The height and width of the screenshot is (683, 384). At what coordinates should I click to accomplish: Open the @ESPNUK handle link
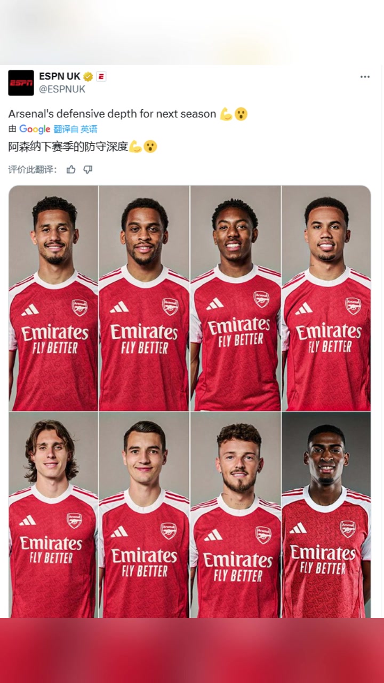62,90
